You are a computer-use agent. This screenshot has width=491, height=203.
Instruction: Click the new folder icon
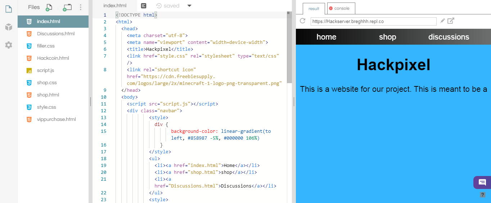pos(67,8)
